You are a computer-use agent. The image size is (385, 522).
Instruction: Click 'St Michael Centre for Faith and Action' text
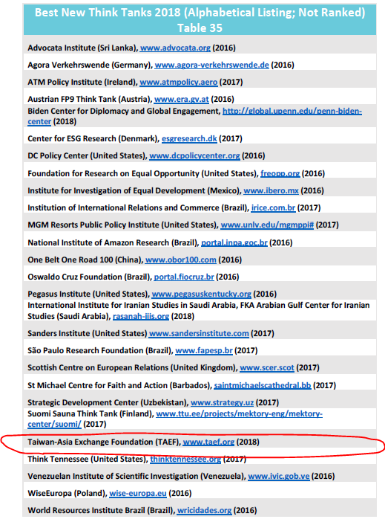[98, 385]
